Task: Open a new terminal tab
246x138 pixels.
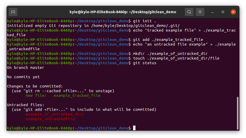Action: click(x=13, y=12)
